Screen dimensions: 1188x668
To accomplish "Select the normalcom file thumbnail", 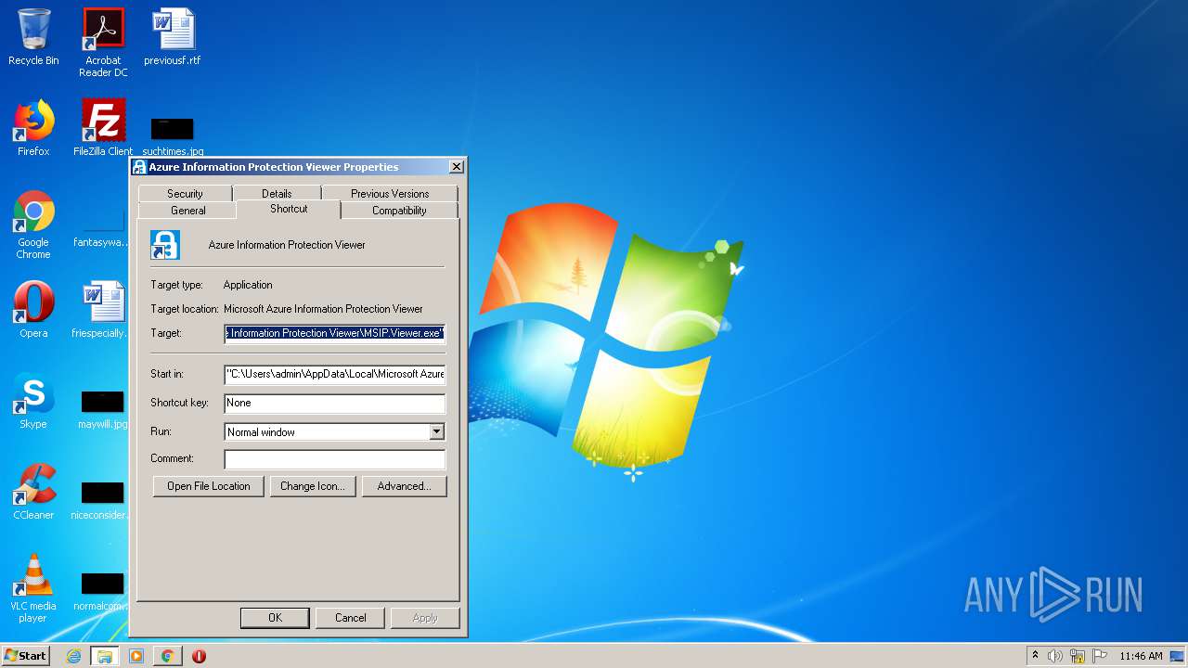I will [103, 590].
